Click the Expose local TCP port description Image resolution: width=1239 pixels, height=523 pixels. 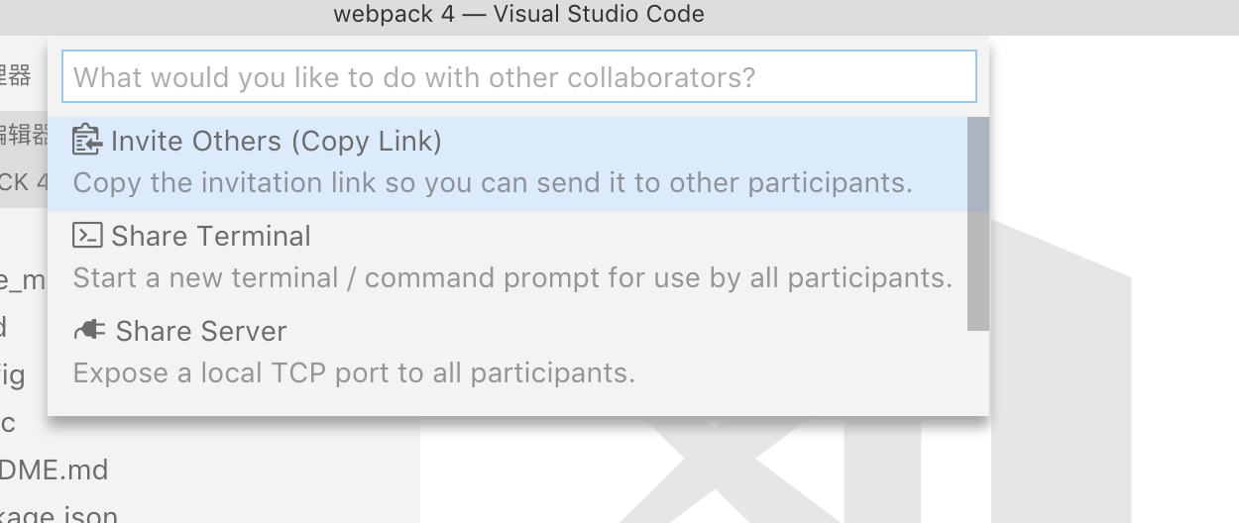click(354, 373)
